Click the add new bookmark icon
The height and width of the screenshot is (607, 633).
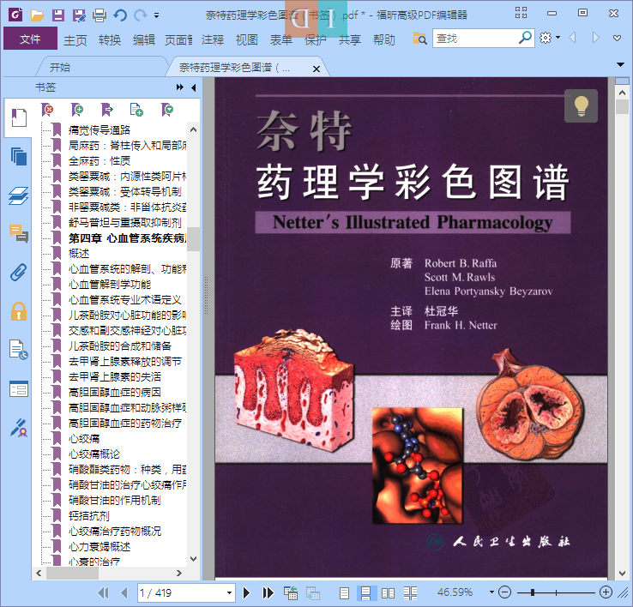tap(77, 110)
